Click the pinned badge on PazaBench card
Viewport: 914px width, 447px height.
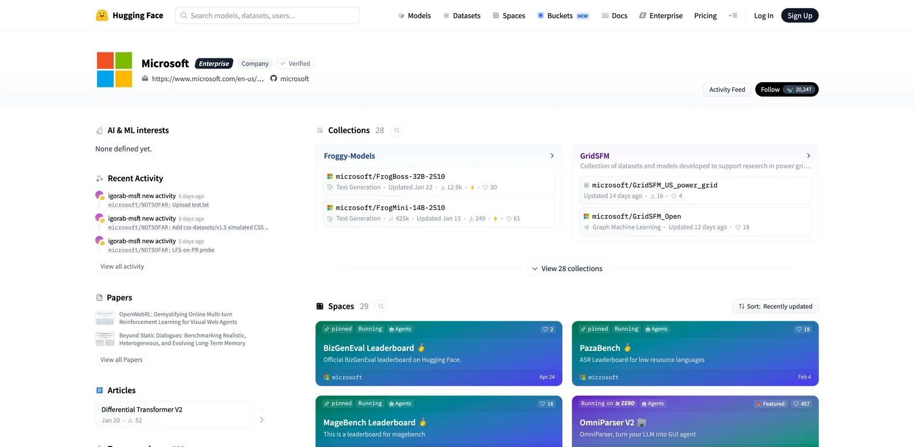(594, 329)
